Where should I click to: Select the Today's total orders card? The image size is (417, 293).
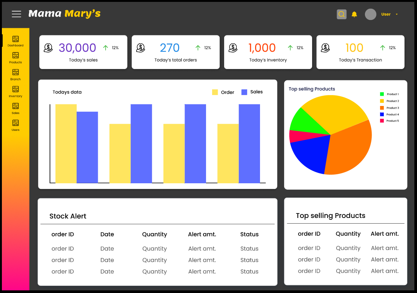175,52
